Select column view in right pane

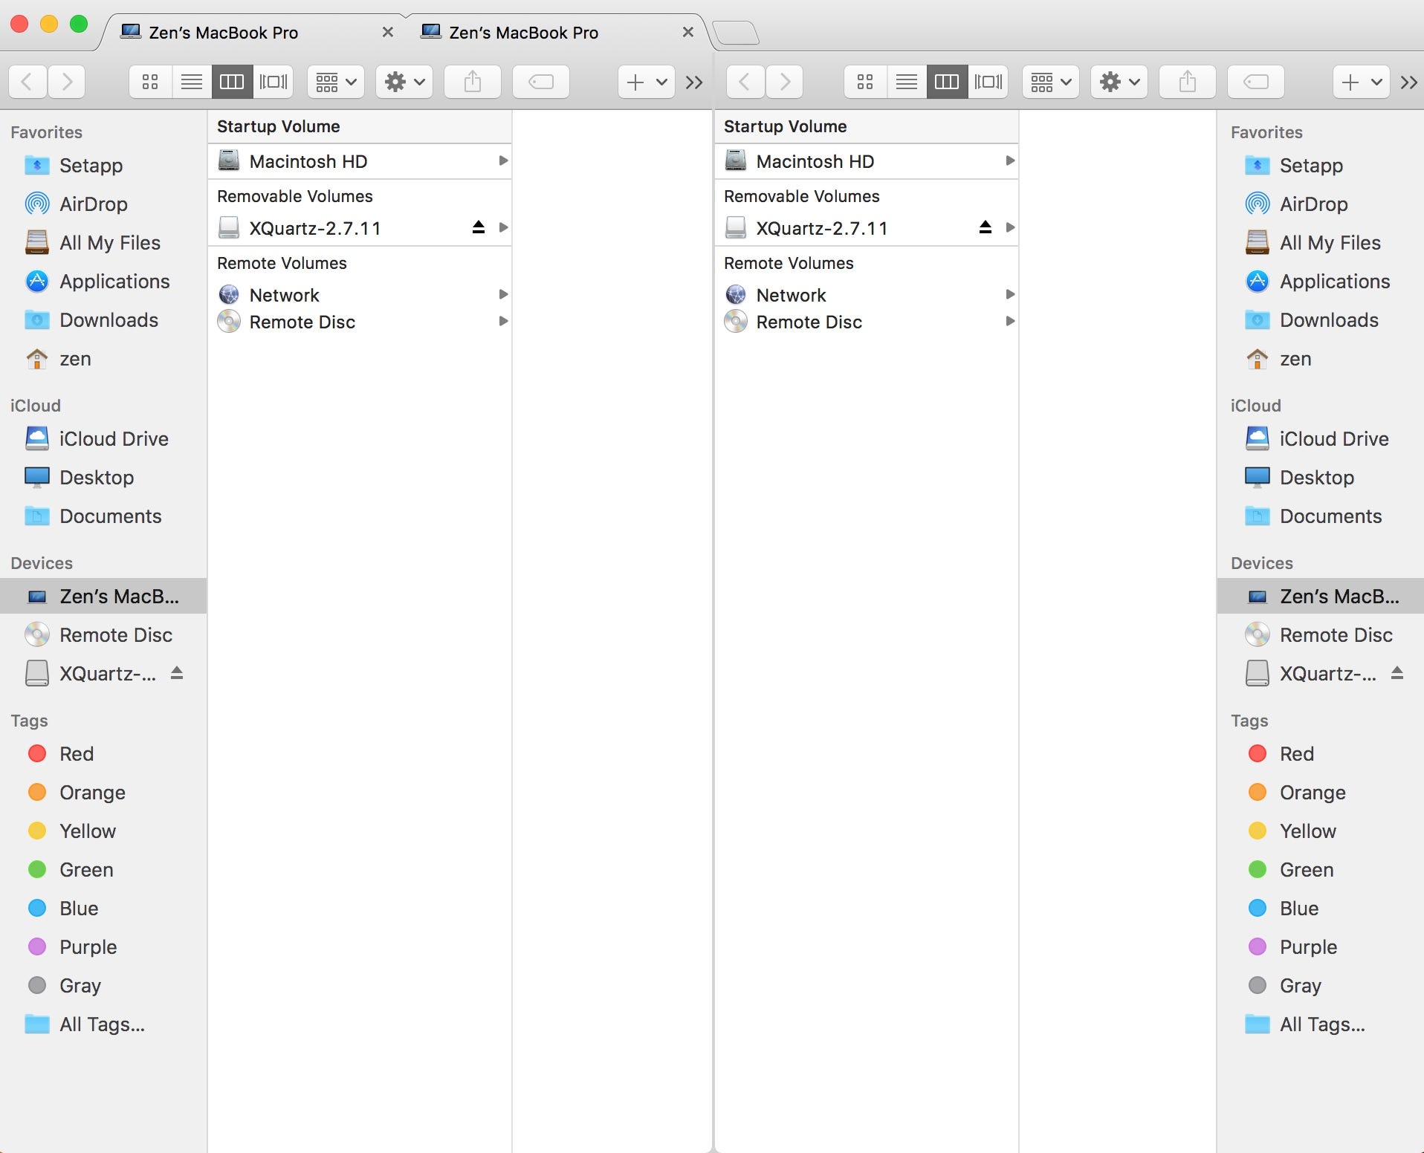click(x=947, y=82)
